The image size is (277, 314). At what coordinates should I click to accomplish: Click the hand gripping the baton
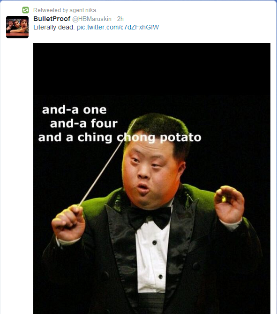click(68, 223)
